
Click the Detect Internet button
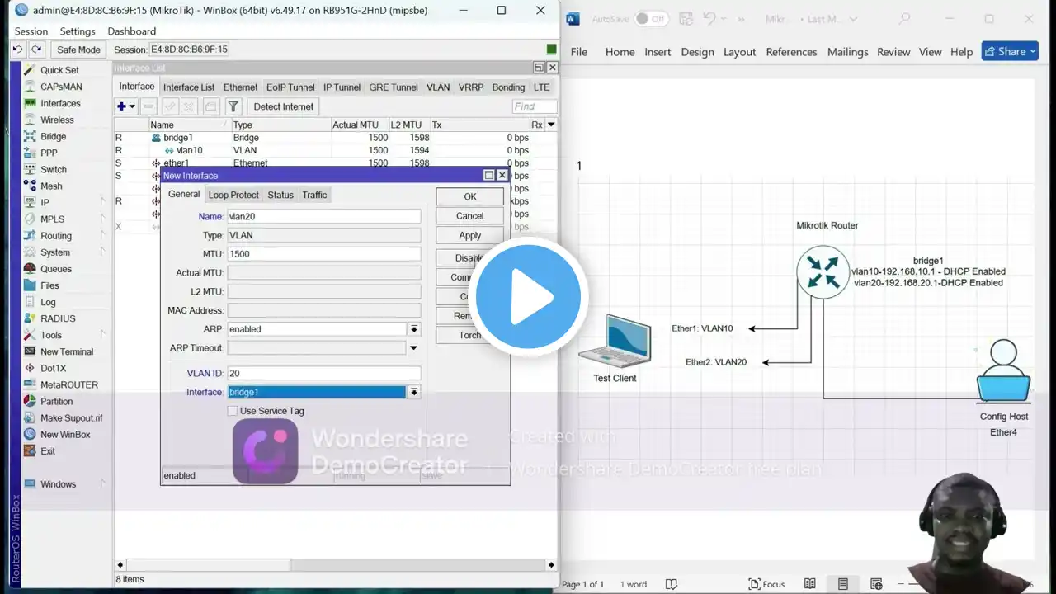[284, 106]
